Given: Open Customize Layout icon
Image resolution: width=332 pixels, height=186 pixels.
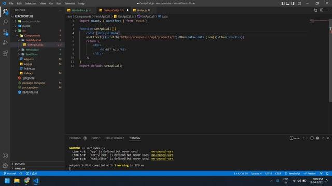Looking at the screenshot, I should 299,3.
